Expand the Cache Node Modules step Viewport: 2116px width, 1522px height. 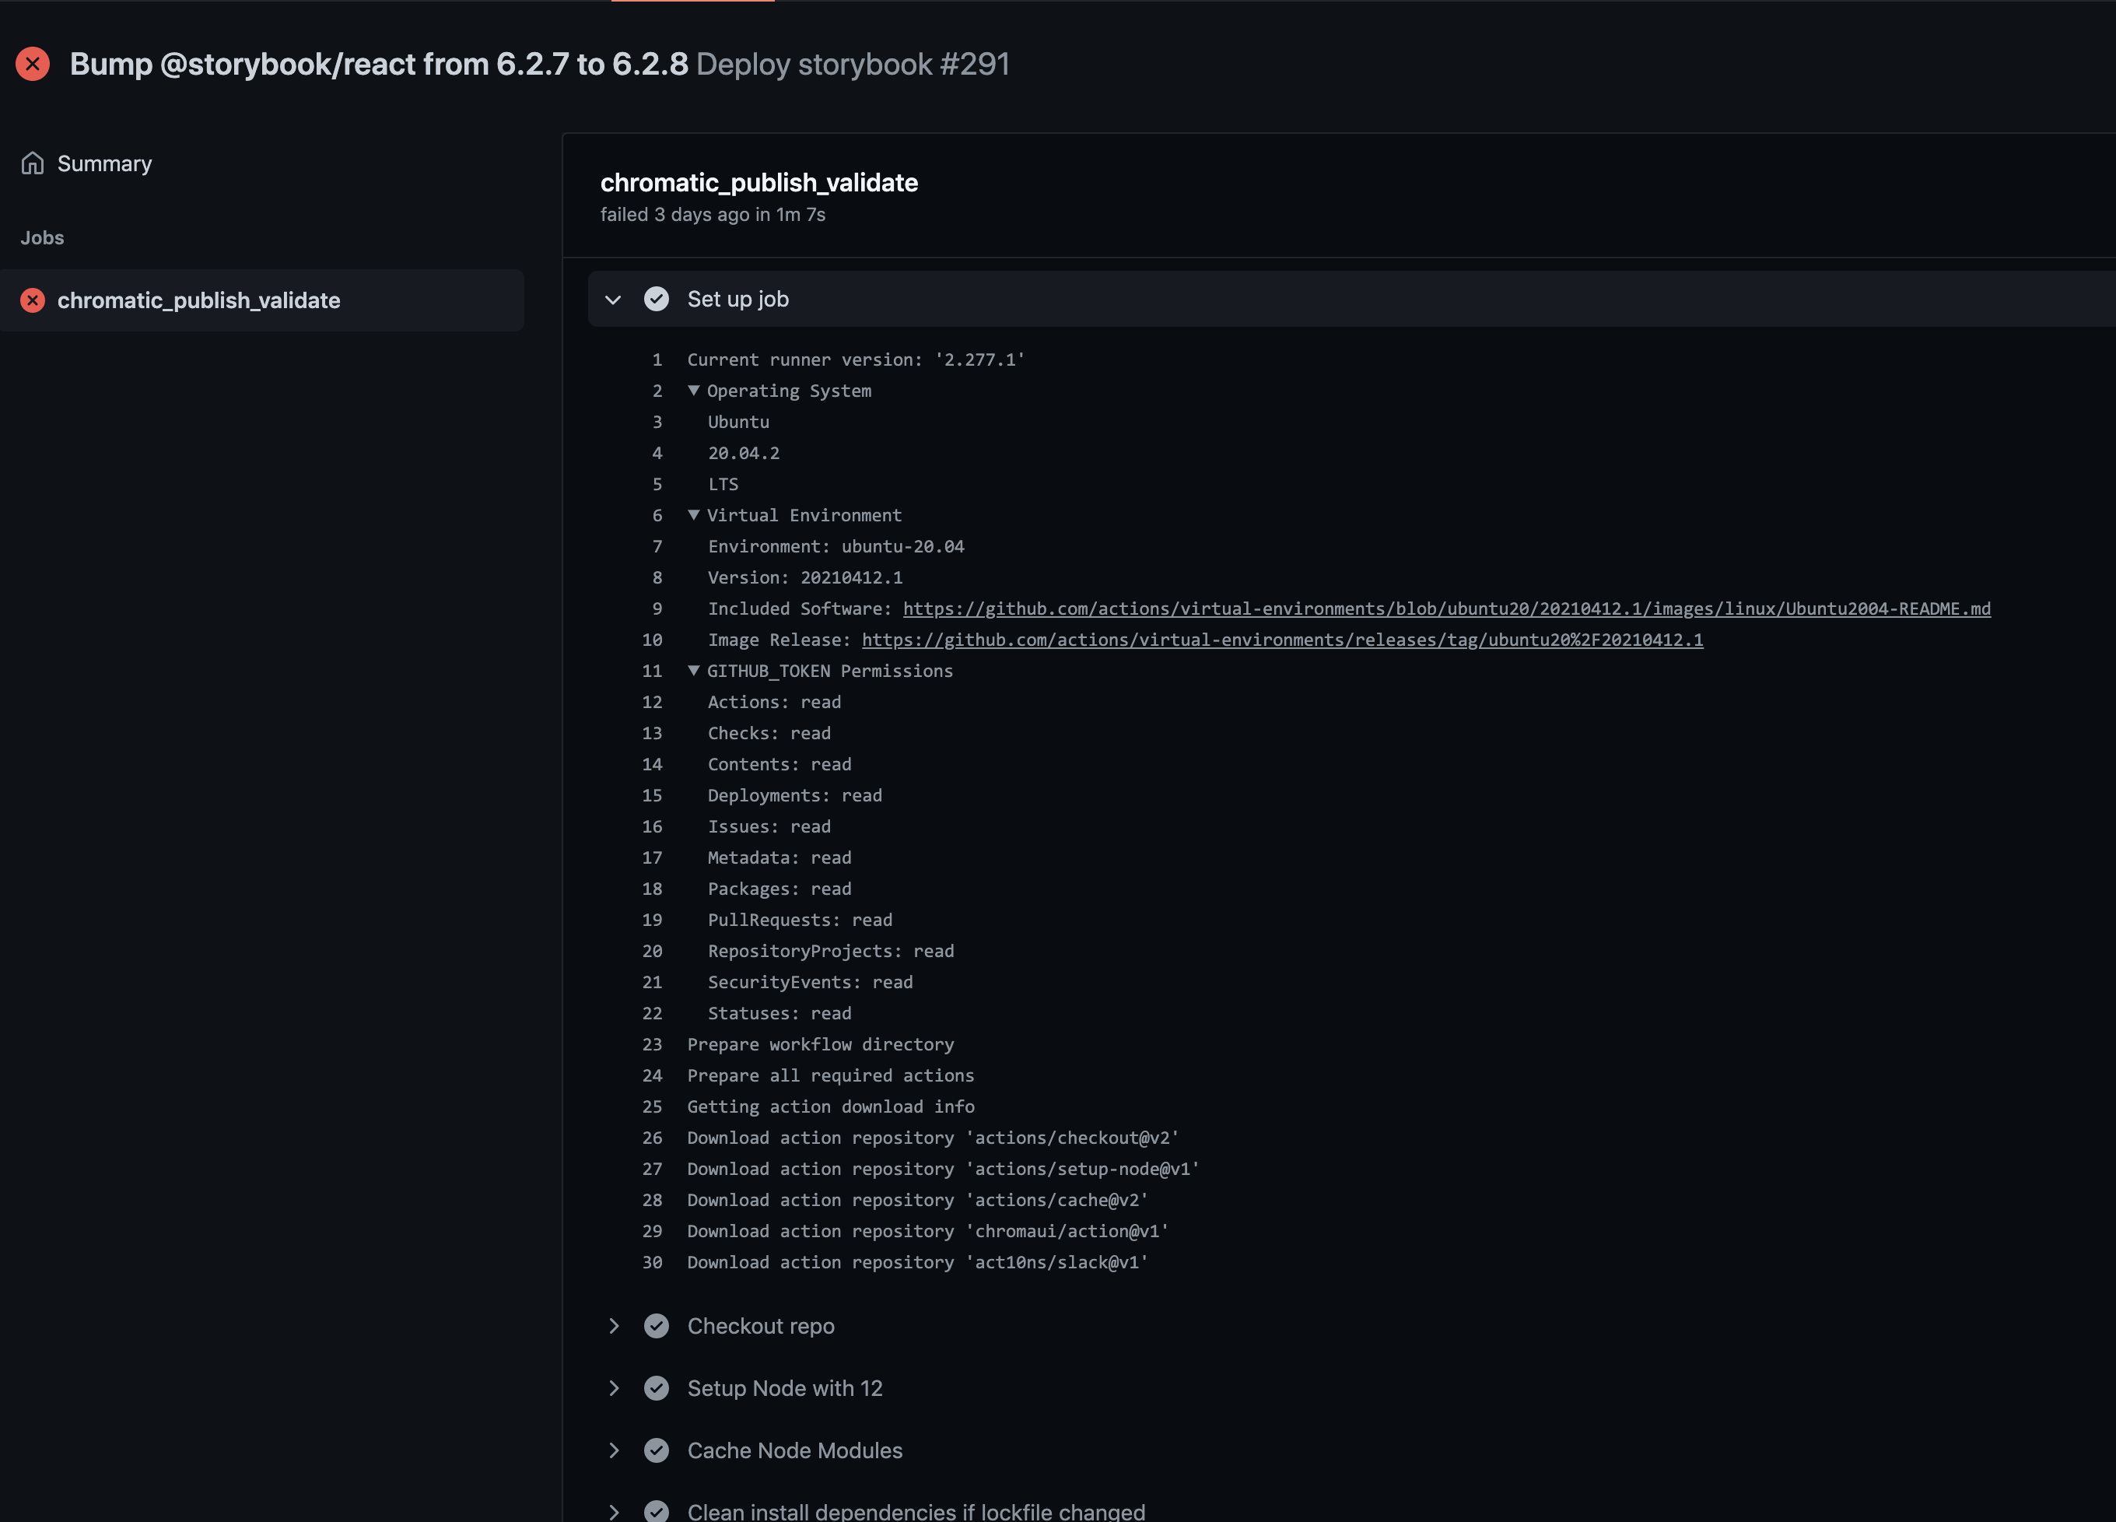pyautogui.click(x=613, y=1450)
